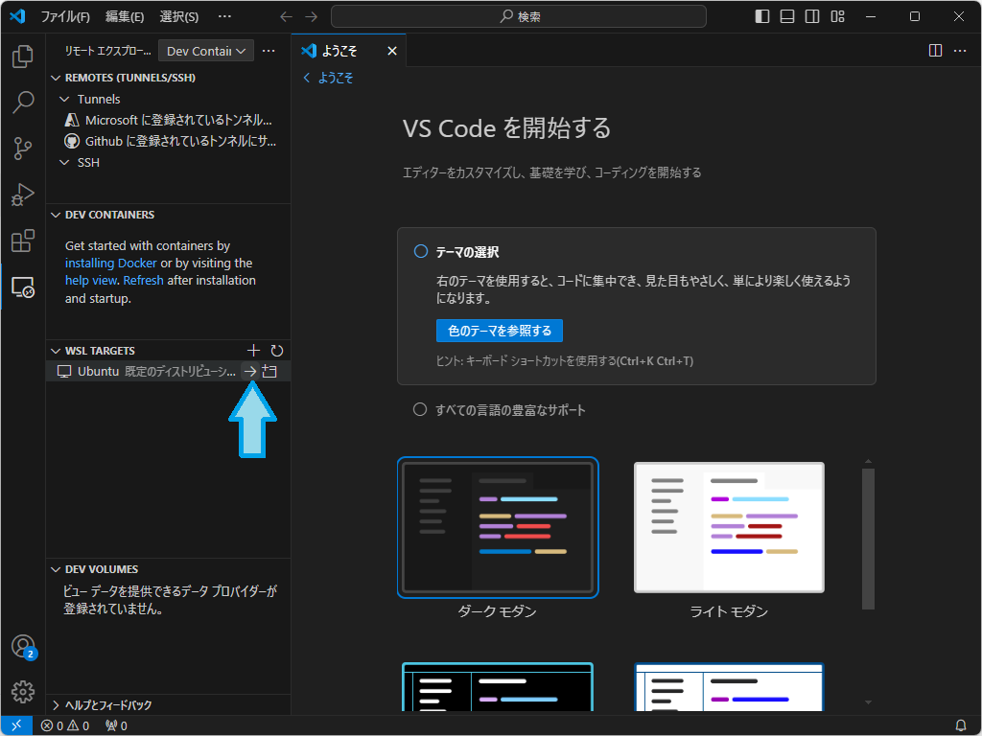
Task: Choose the ライト モダン theme thumbnail
Action: coord(729,528)
